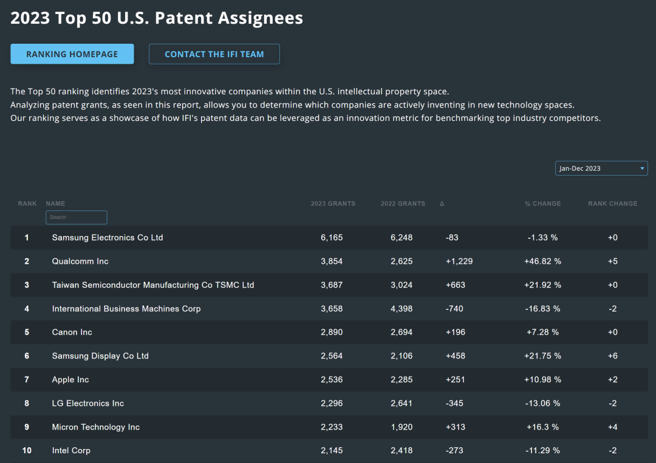Click Micron delta value +313
Image resolution: width=656 pixels, height=463 pixels.
456,427
